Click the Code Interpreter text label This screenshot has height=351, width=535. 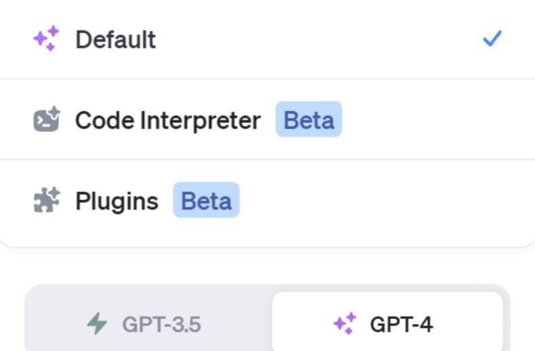168,120
